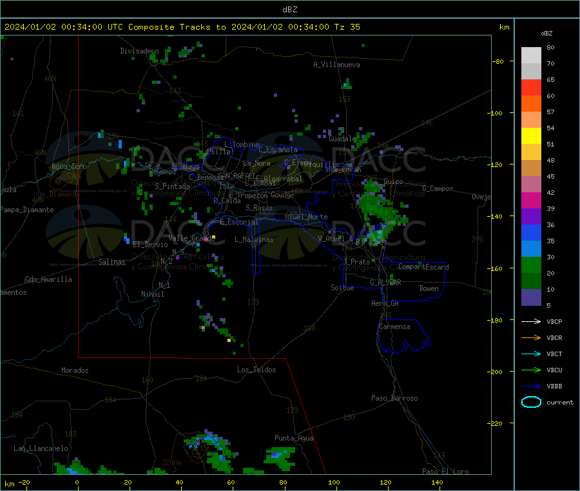Select the blue 35 dBZ color swatch

(531, 232)
